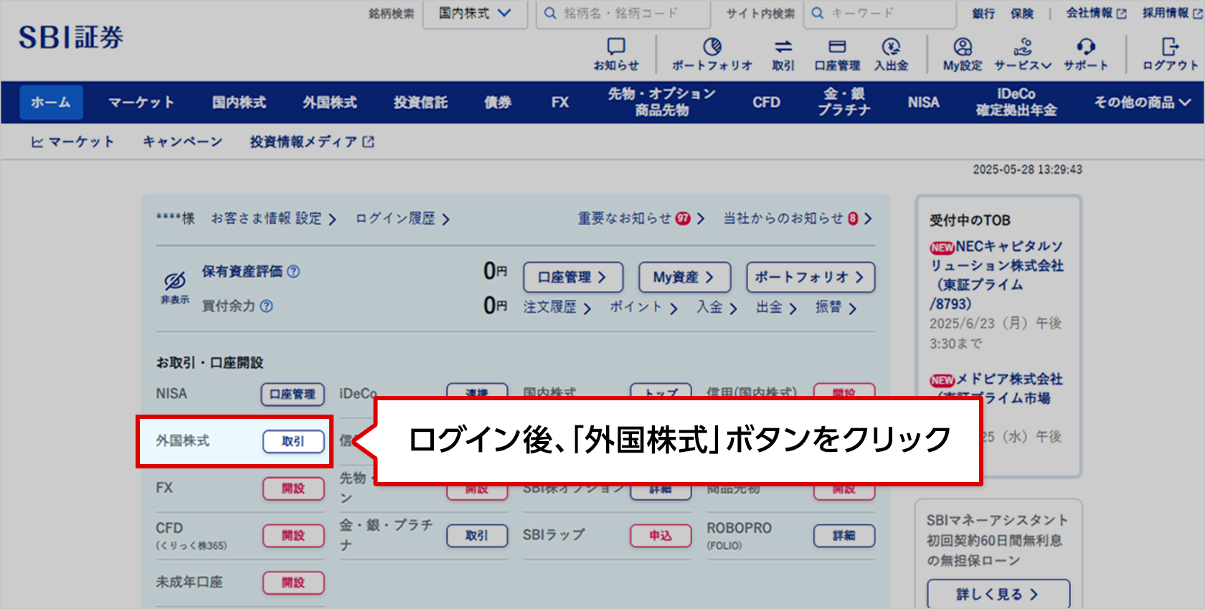
Task: Open the 国内株式 search type dropdown
Action: [475, 14]
